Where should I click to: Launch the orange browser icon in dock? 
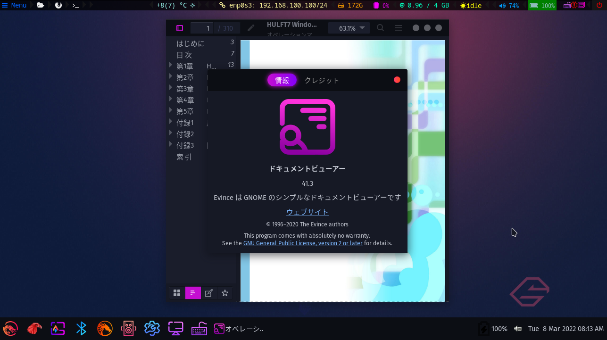[105, 328]
